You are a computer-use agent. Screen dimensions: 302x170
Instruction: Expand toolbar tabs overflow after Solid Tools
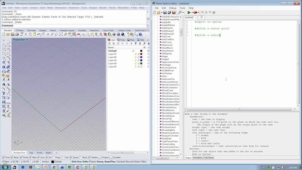tap(146, 30)
